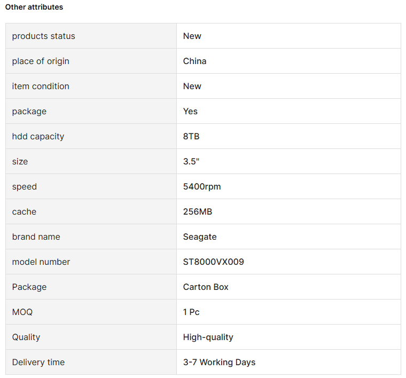Screen dimensions: 406x378
Task: Click the 'Other attributes' heading
Action: [x=34, y=7]
